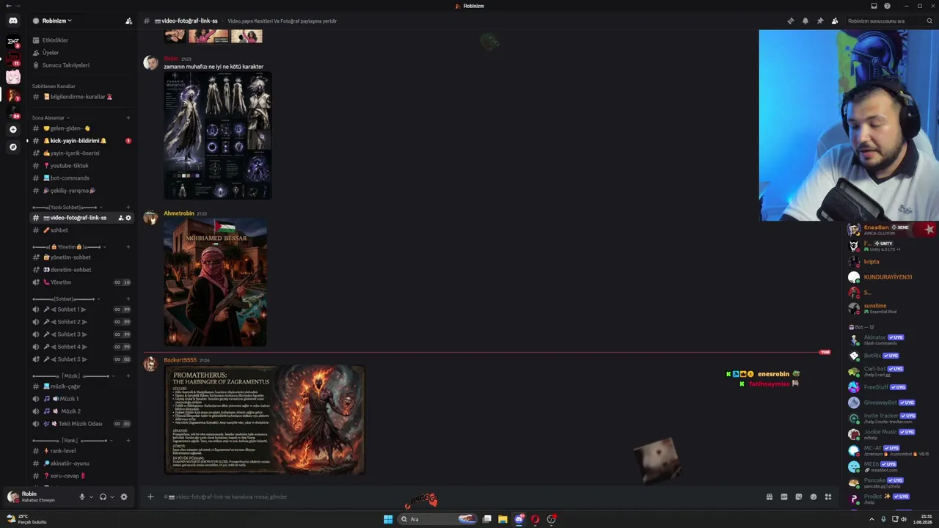
Task: Open threads icon in the channel header
Action: tap(790, 21)
